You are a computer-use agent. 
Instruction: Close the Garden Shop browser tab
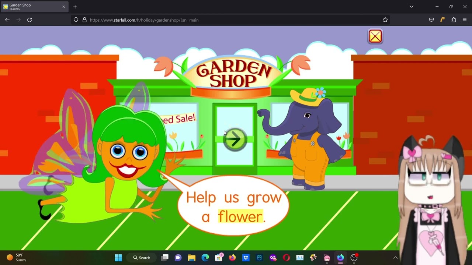point(63,7)
